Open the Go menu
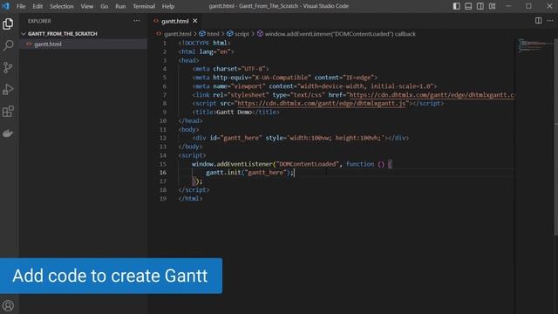Viewport: 558px width, 314px height. click(105, 6)
